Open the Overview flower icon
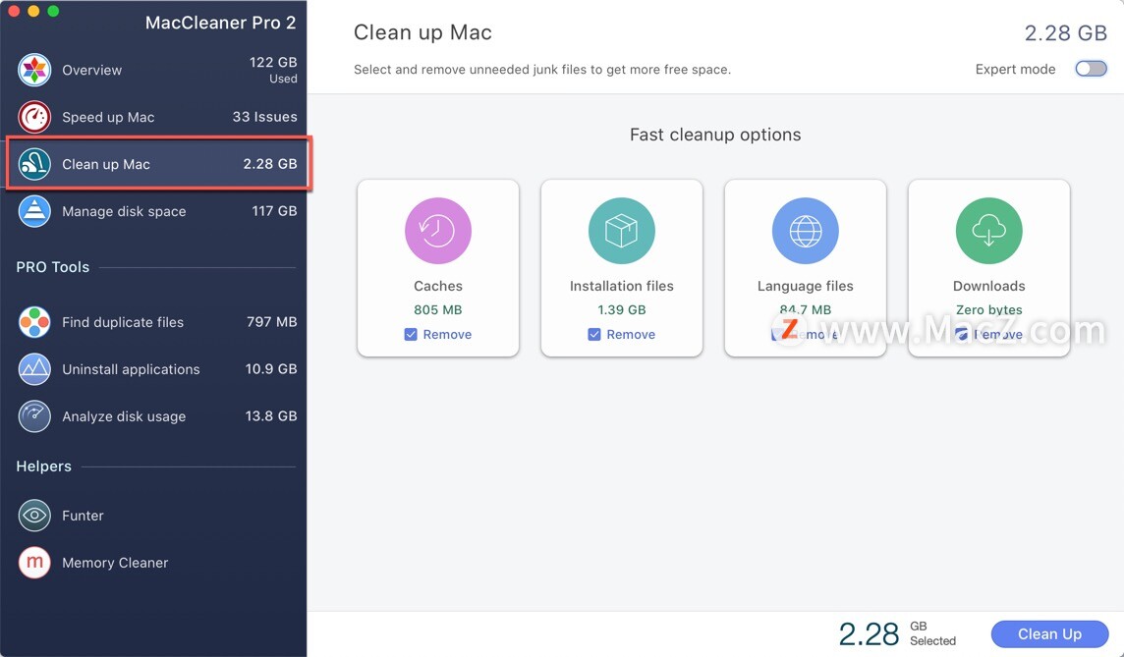The image size is (1124, 657). (x=34, y=70)
